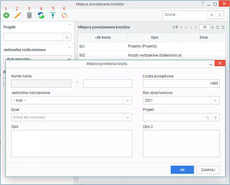The height and width of the screenshot is (185, 230).
Task: Sort by the Nr konta column header
Action: coord(103,37)
